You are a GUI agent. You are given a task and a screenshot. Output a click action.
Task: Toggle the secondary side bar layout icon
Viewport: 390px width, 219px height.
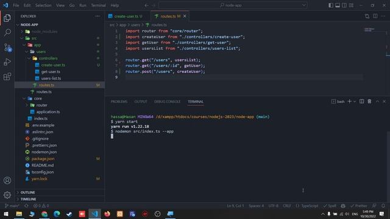344,5
